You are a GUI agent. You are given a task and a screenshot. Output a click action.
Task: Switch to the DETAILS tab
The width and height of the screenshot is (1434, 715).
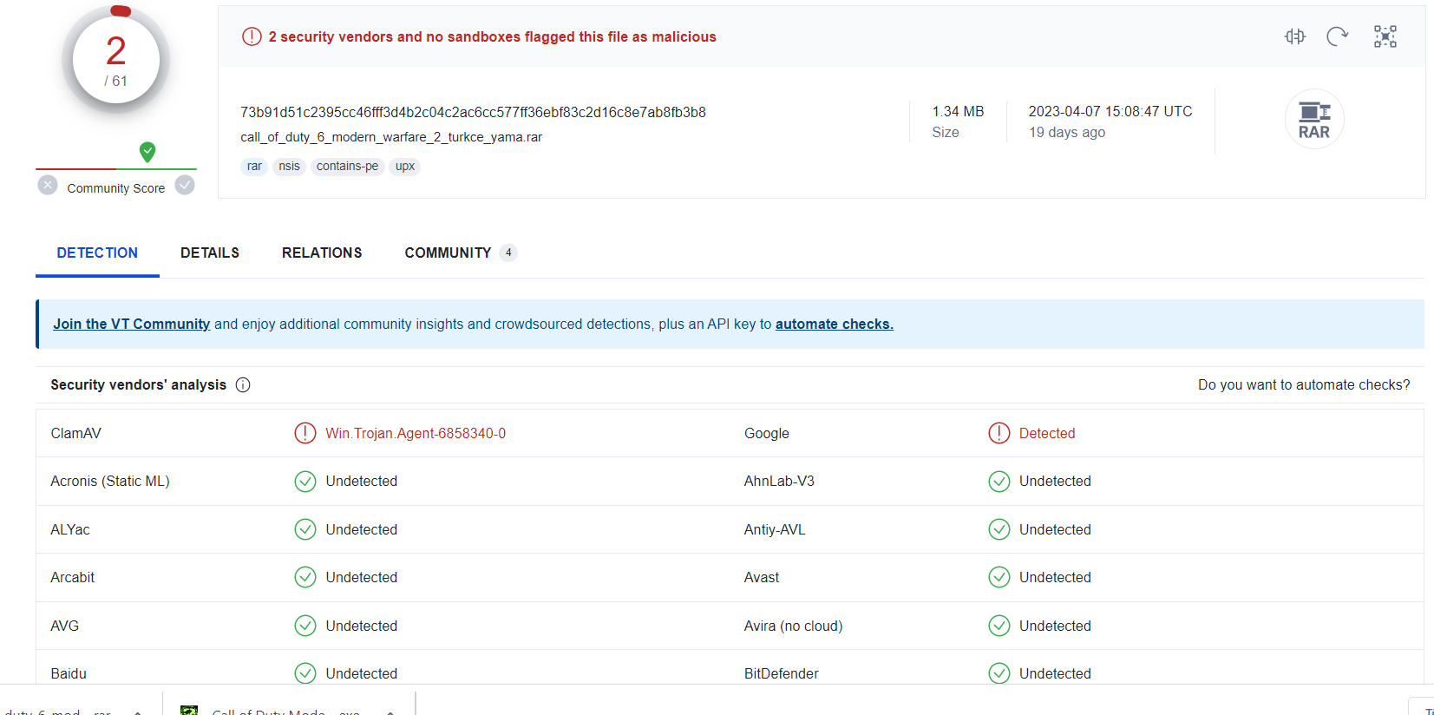point(210,253)
